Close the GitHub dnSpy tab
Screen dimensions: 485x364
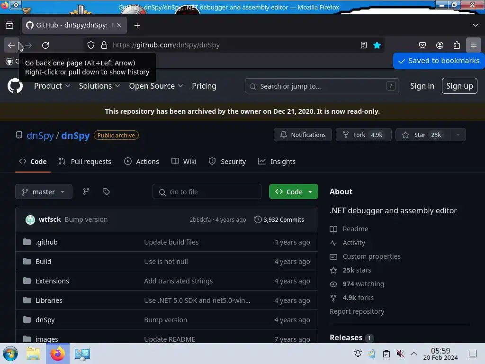tap(119, 26)
